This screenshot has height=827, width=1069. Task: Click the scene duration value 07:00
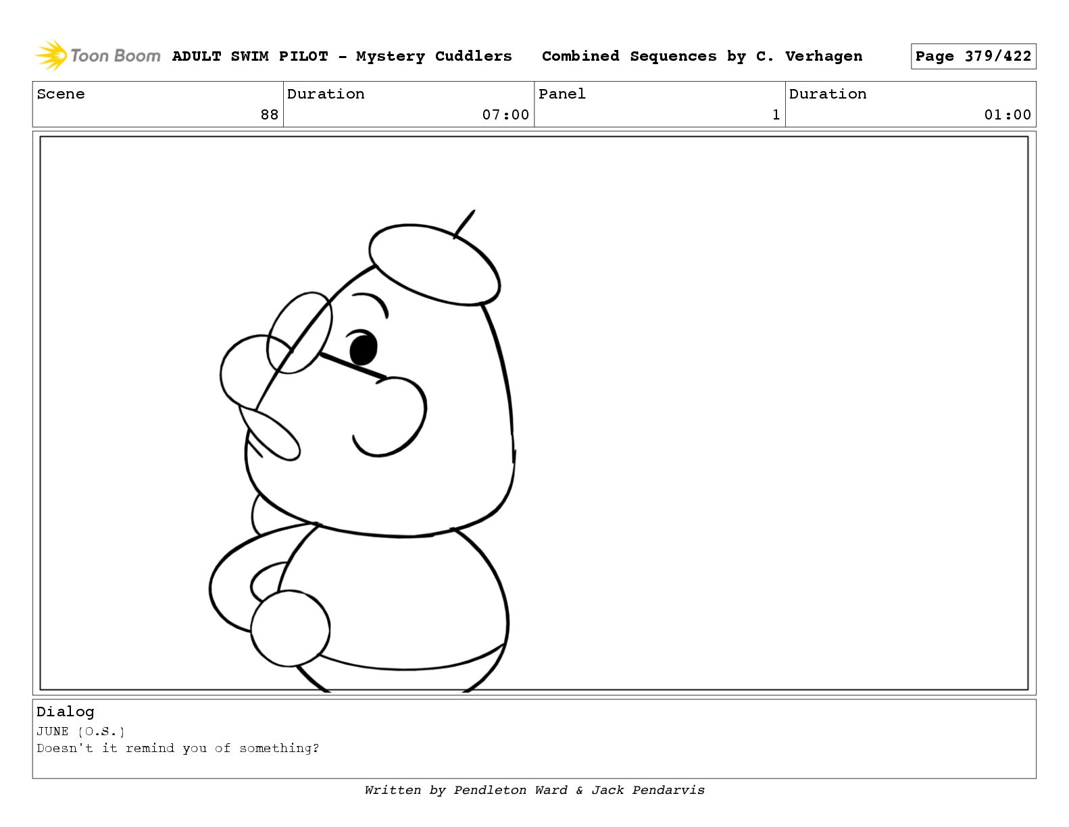click(505, 115)
